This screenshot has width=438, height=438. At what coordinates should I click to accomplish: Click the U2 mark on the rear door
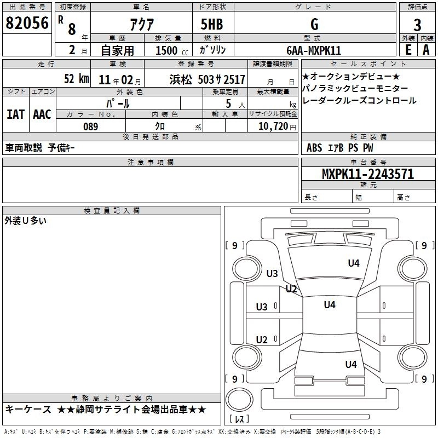click(262, 340)
